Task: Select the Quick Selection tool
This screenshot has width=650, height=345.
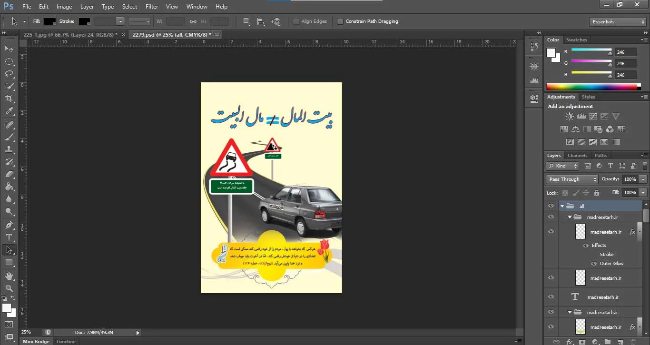Action: click(x=9, y=86)
